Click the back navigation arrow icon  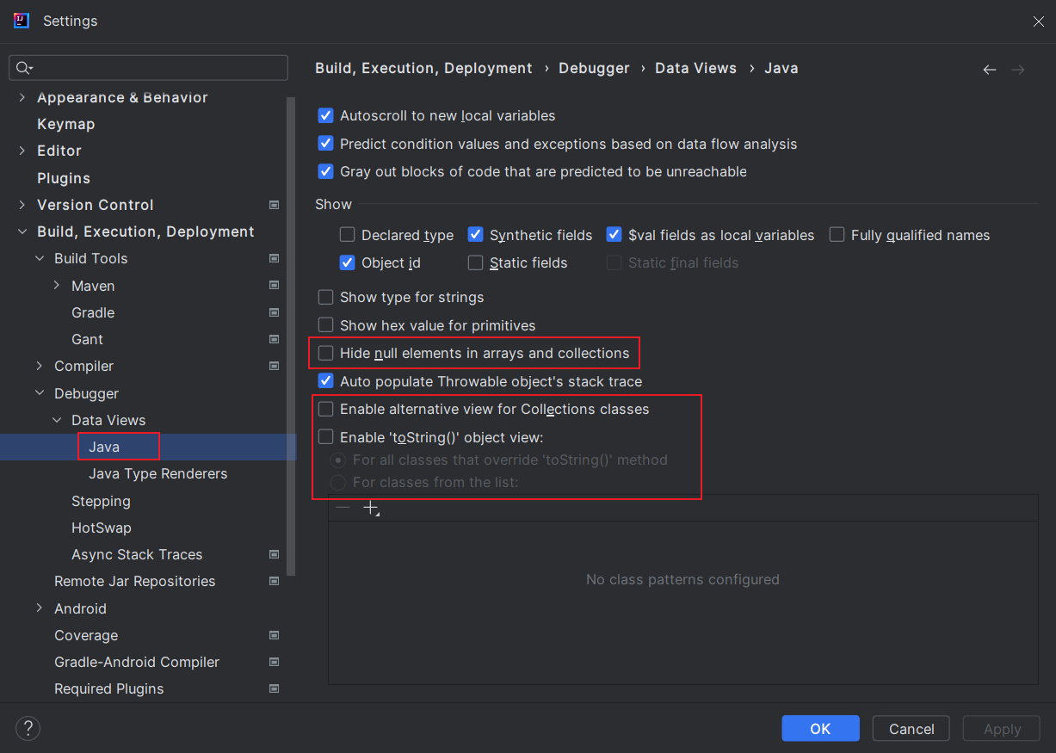990,70
